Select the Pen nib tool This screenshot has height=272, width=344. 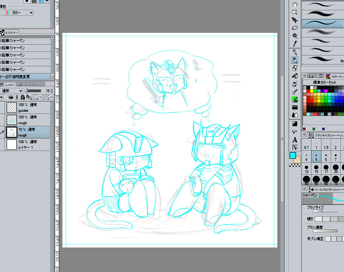295,52
